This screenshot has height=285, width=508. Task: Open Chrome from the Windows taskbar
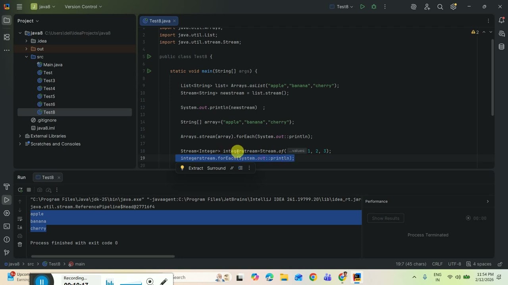(313, 277)
